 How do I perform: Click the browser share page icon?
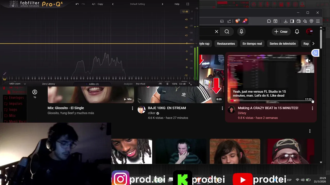(229, 21)
